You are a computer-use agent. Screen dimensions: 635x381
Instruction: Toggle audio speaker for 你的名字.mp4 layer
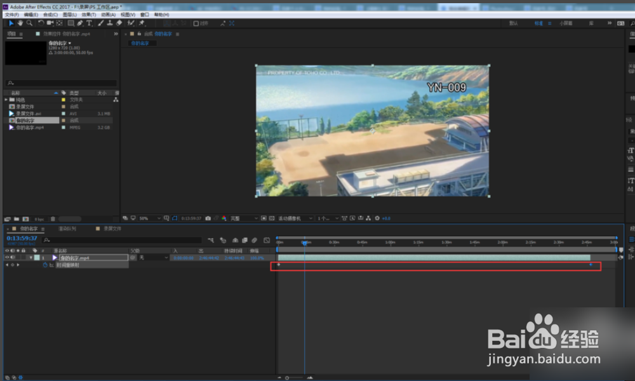13,258
